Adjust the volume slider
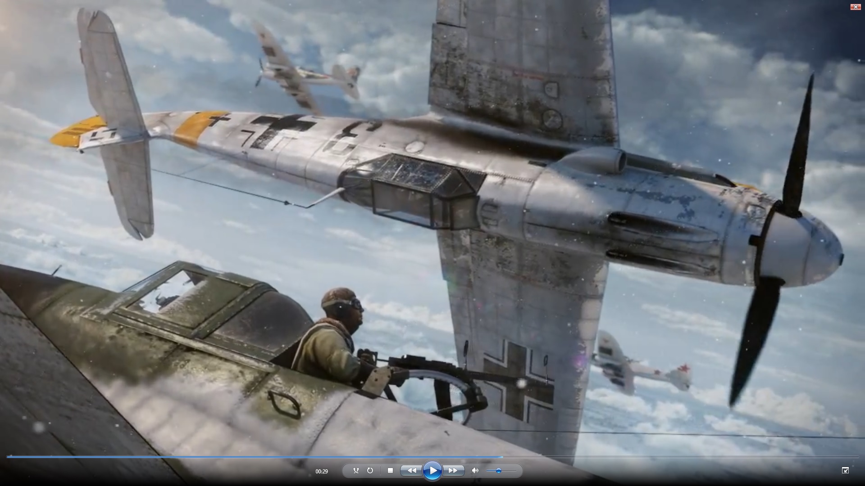Viewport: 865px width, 486px height. tap(501, 471)
